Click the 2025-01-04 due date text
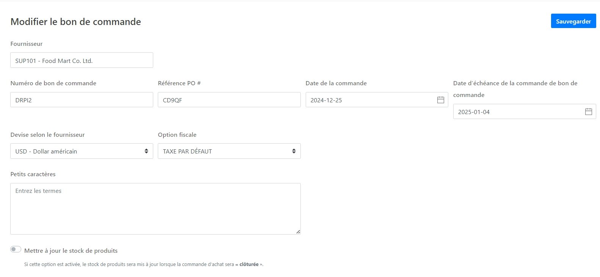This screenshot has width=600, height=277. click(x=474, y=112)
